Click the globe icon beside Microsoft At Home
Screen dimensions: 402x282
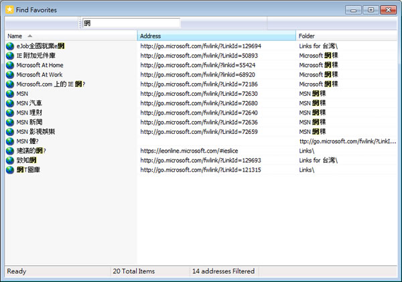click(x=10, y=65)
